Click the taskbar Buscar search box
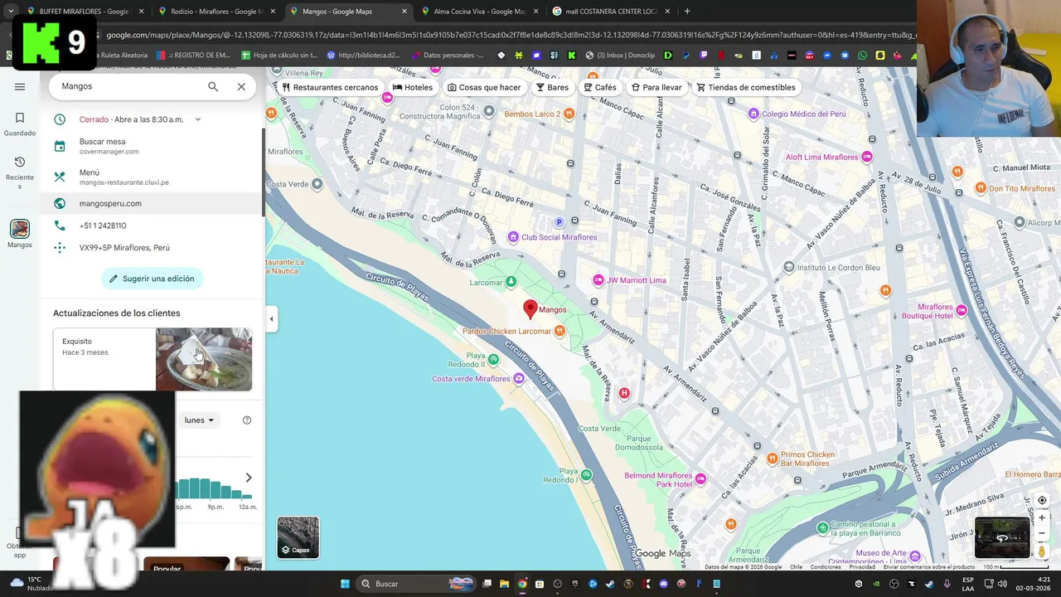This screenshot has width=1061, height=597. pyautogui.click(x=416, y=584)
